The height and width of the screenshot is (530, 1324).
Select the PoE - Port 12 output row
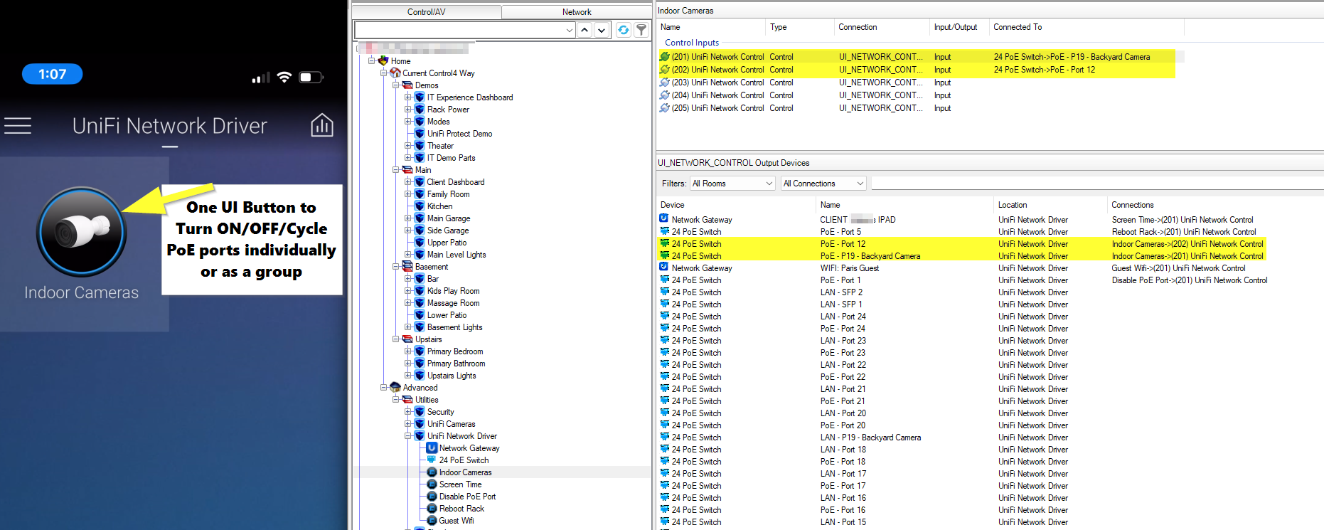(963, 244)
